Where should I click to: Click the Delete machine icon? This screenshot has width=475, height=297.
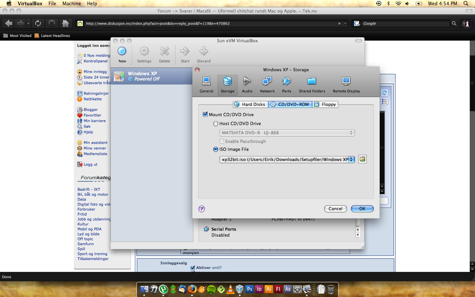164,51
